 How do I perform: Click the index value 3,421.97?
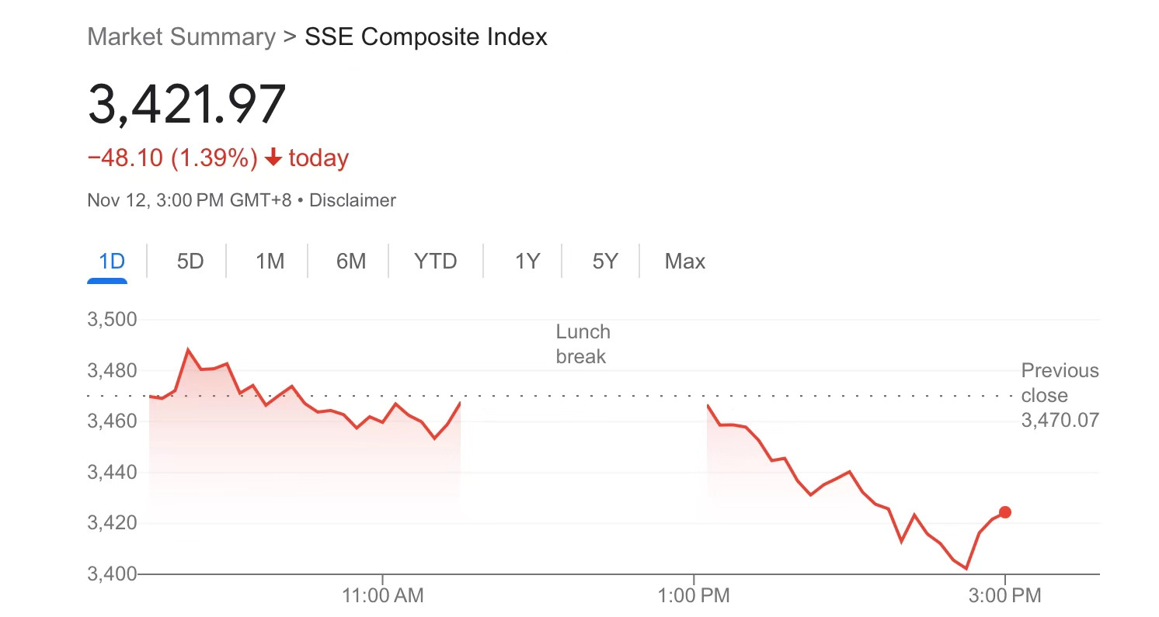pyautogui.click(x=187, y=103)
